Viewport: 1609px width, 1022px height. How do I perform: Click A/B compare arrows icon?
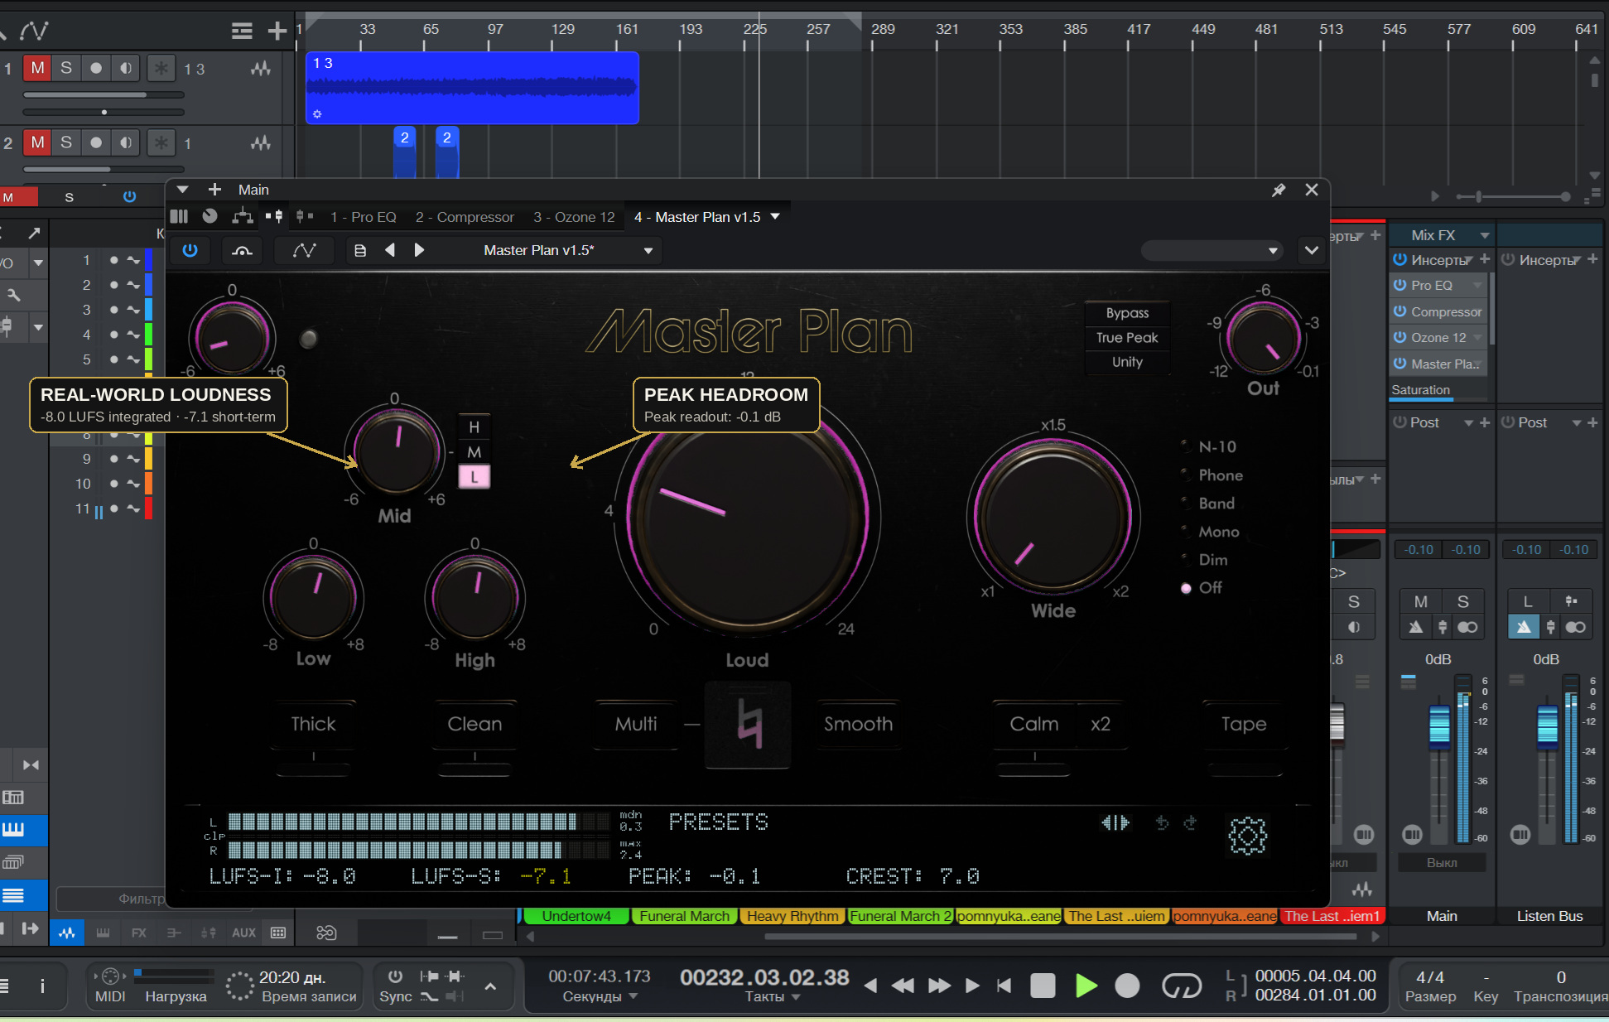(x=1115, y=822)
